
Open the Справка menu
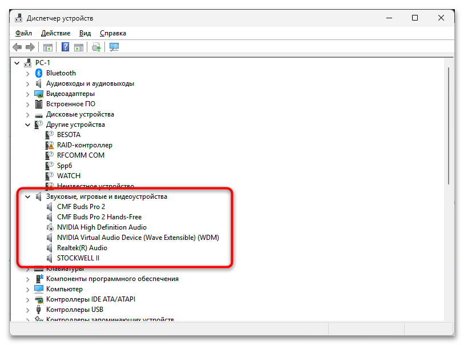click(x=112, y=33)
